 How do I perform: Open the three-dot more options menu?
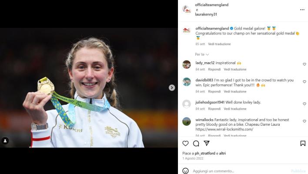(x=302, y=10)
